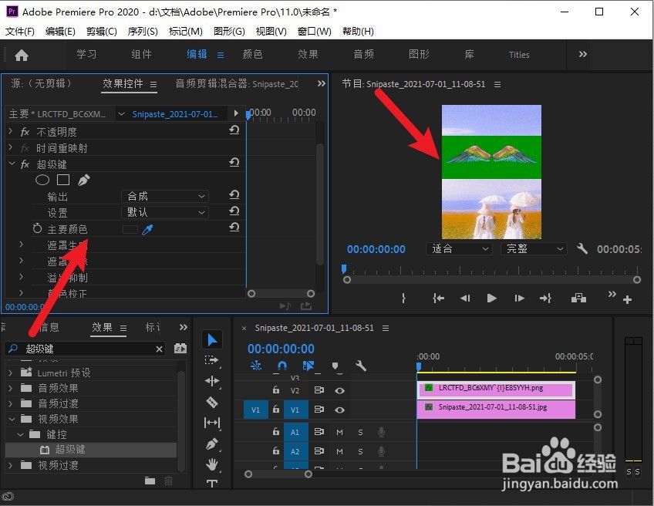Toggle snap in timeline
This screenshot has width=654, height=506.
(x=282, y=366)
